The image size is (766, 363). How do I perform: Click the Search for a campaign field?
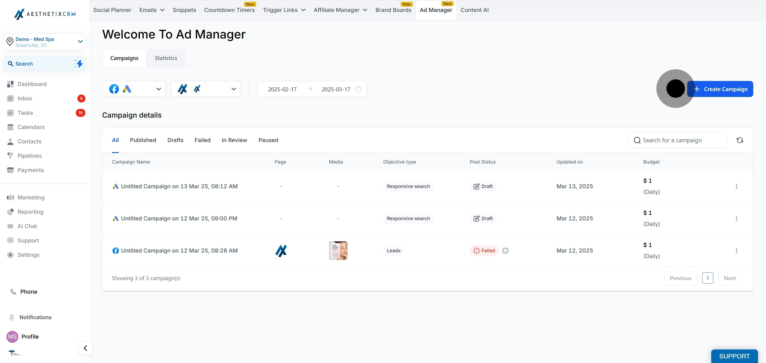[x=677, y=140]
